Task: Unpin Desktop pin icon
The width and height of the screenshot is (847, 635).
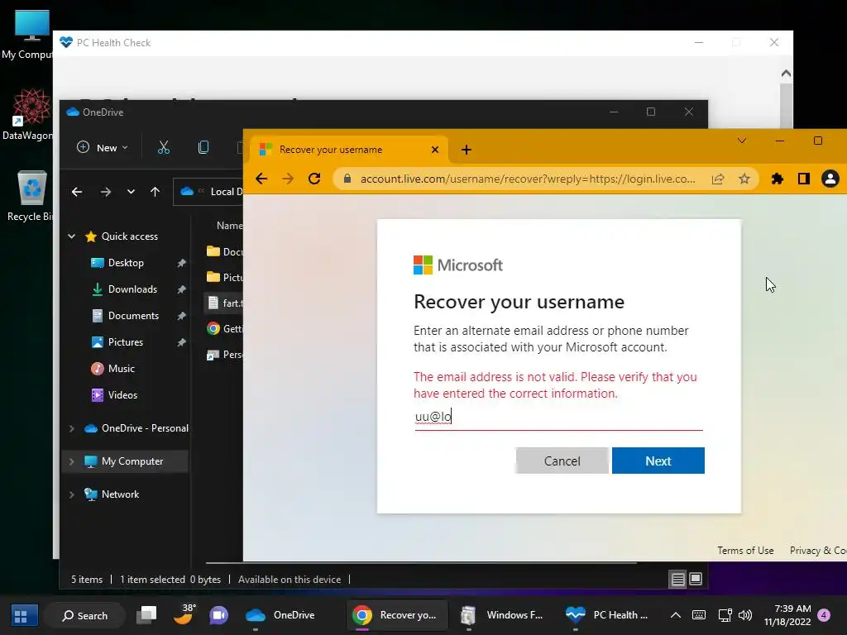Action: [181, 263]
